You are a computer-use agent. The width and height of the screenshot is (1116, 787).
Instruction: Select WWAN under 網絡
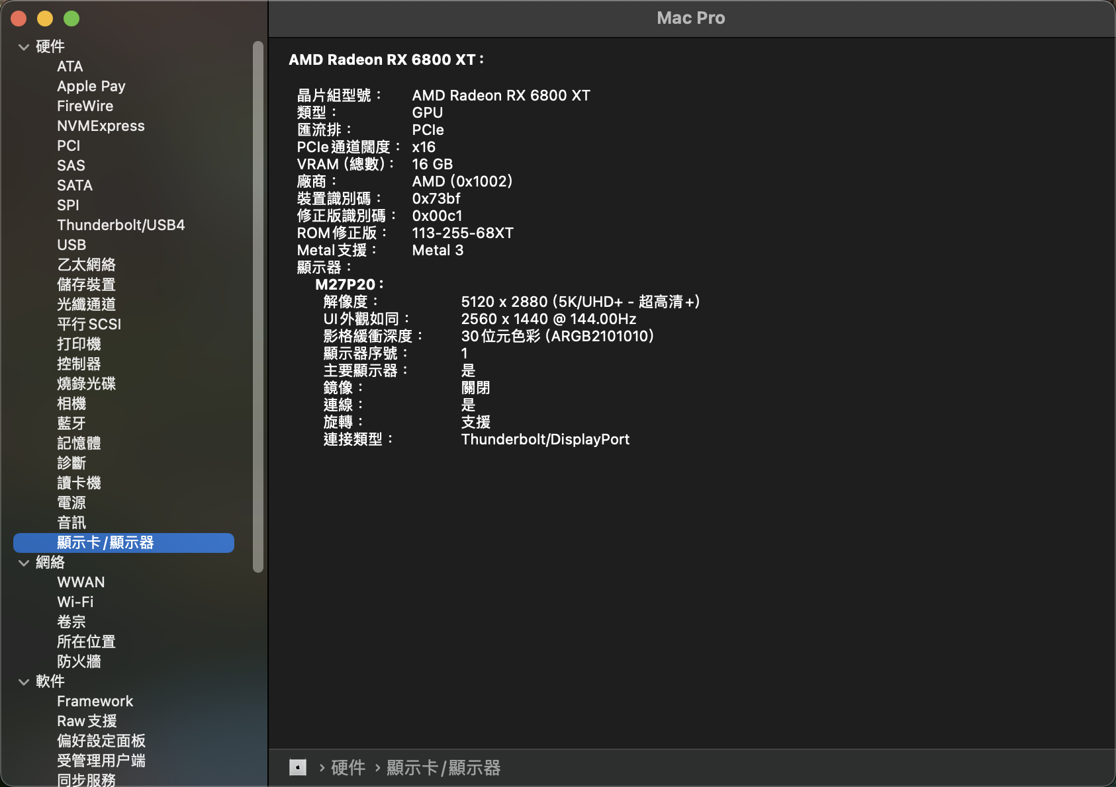click(x=81, y=583)
